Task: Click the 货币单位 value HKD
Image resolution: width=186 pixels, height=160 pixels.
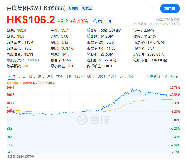Action: tap(108, 66)
